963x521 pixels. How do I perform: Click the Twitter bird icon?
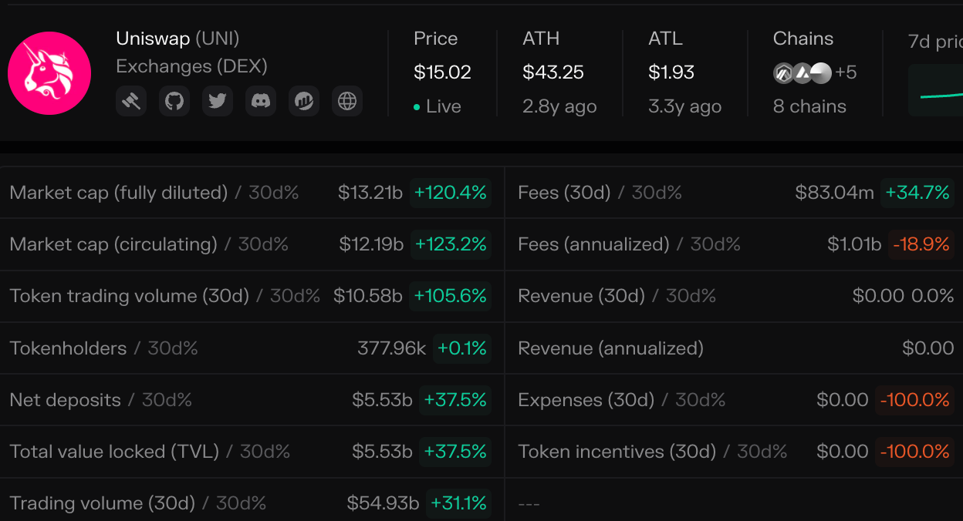tap(217, 100)
